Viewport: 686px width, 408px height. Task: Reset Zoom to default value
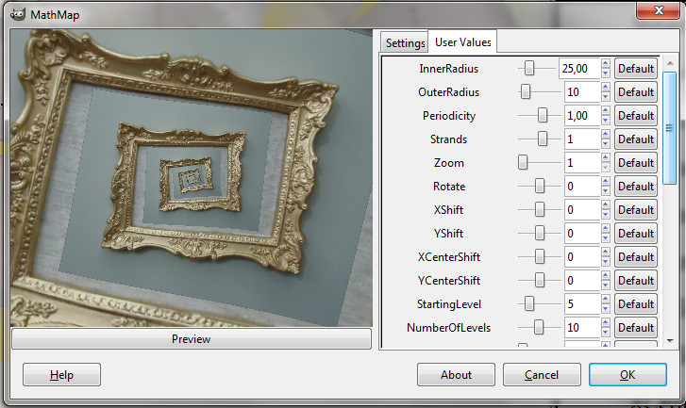[x=636, y=163]
